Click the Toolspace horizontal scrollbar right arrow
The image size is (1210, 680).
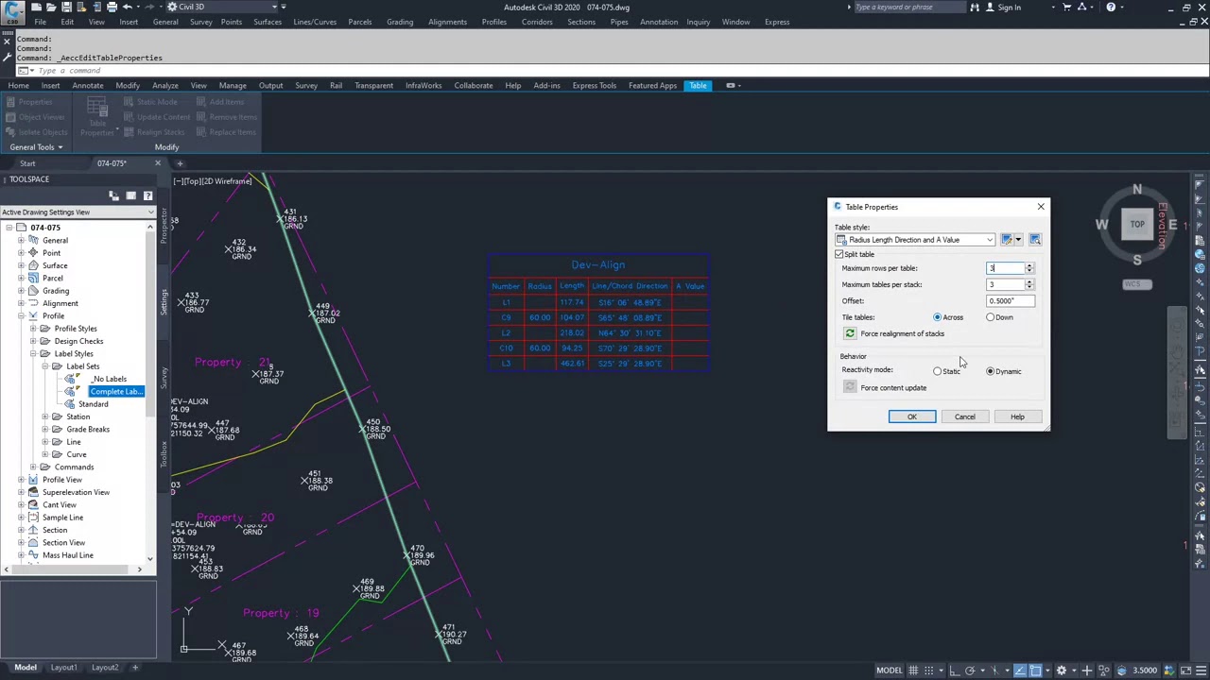pos(139,569)
